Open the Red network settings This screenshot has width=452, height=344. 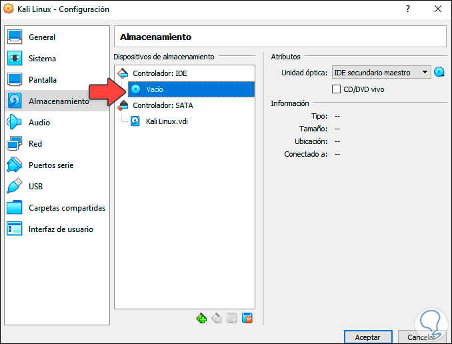coord(57,144)
